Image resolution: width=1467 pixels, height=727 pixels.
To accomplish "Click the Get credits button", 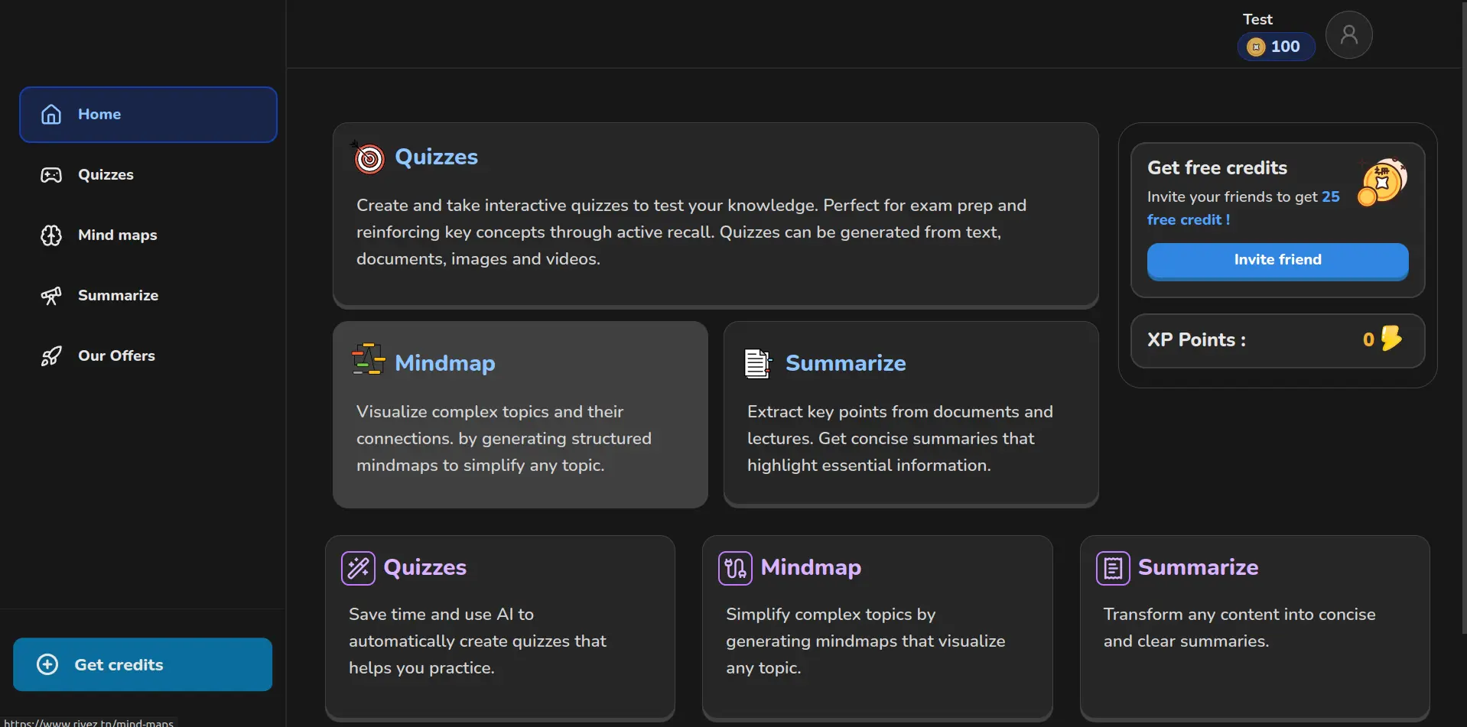I will pos(143,664).
